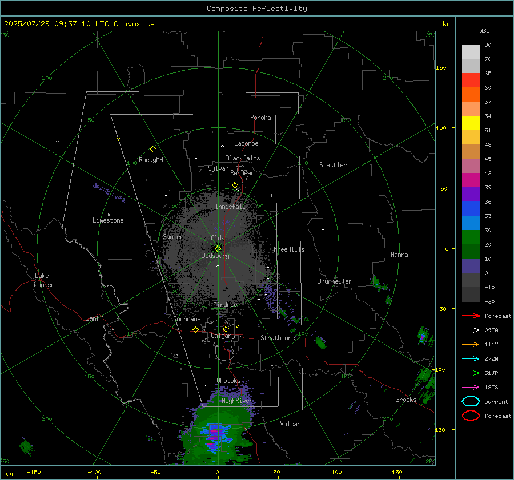The width and height of the screenshot is (514, 480).
Task: Select the yellow diamond marker below RedDeer
Action: pos(235,185)
